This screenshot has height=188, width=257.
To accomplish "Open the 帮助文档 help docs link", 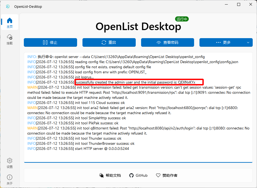I will coord(110,175).
